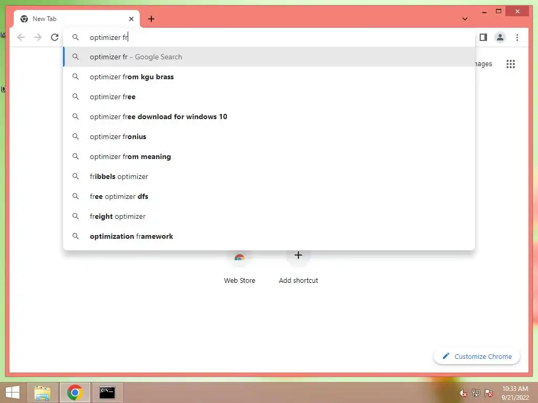
Task: Choose suggestion 'free optimizer dfs'
Action: 269,196
